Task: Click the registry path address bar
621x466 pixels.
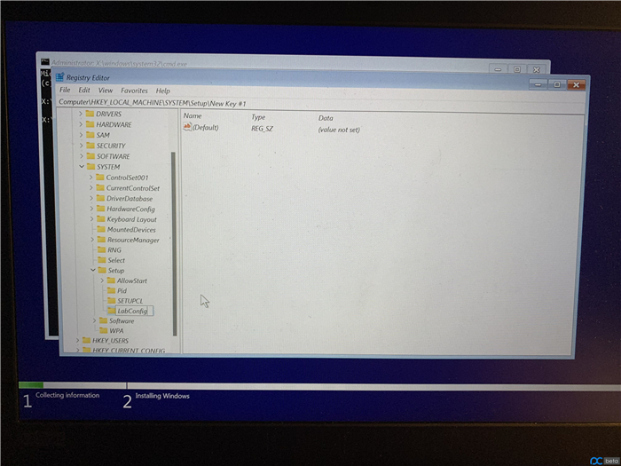Action: pos(321,104)
